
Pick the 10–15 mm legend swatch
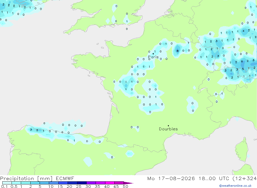(54, 183)
